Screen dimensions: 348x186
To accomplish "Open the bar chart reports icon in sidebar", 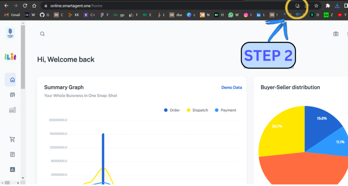I will click(13, 169).
